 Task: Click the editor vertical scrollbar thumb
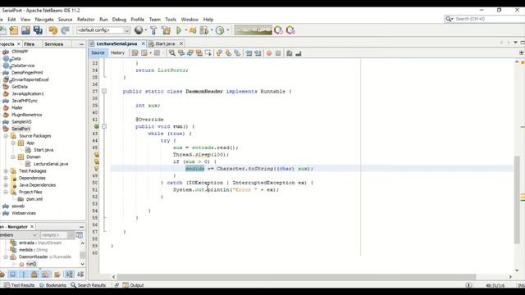(517, 200)
